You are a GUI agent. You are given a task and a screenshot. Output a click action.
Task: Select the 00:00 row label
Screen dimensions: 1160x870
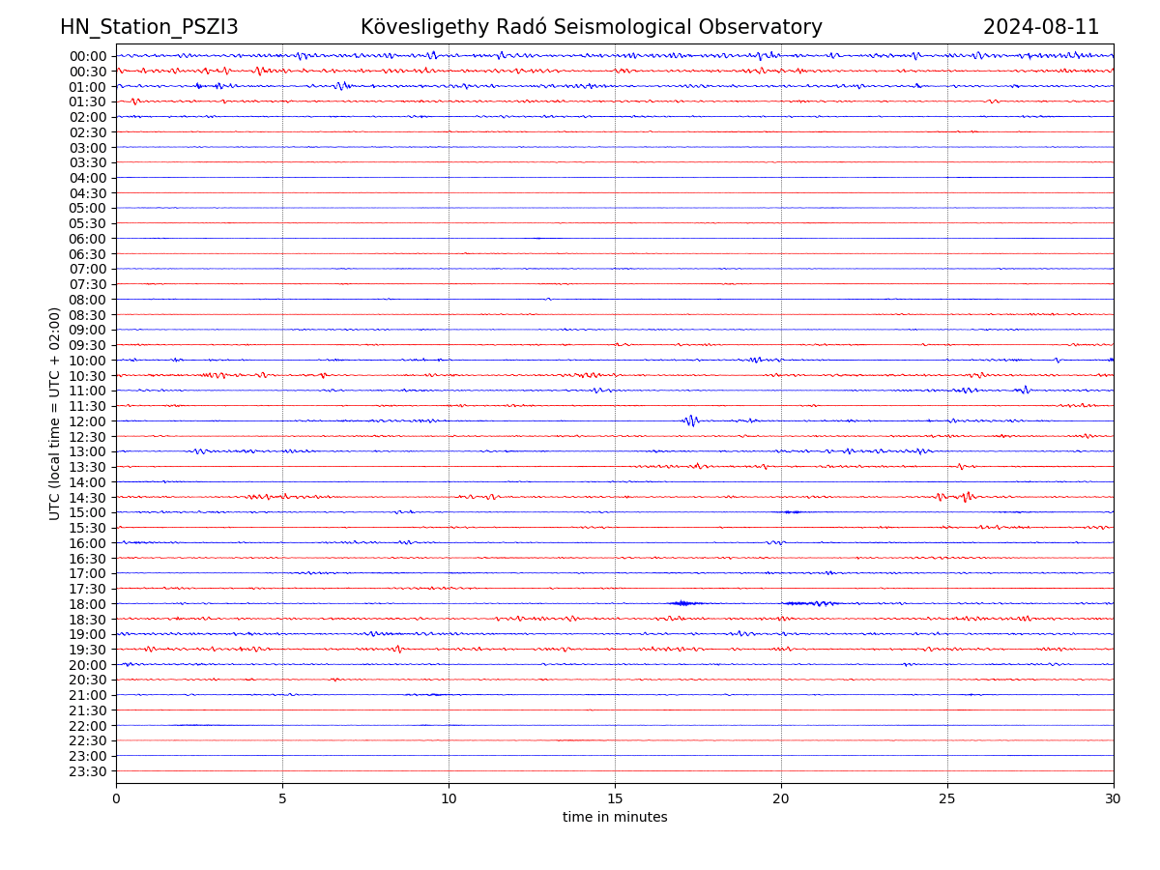87,56
